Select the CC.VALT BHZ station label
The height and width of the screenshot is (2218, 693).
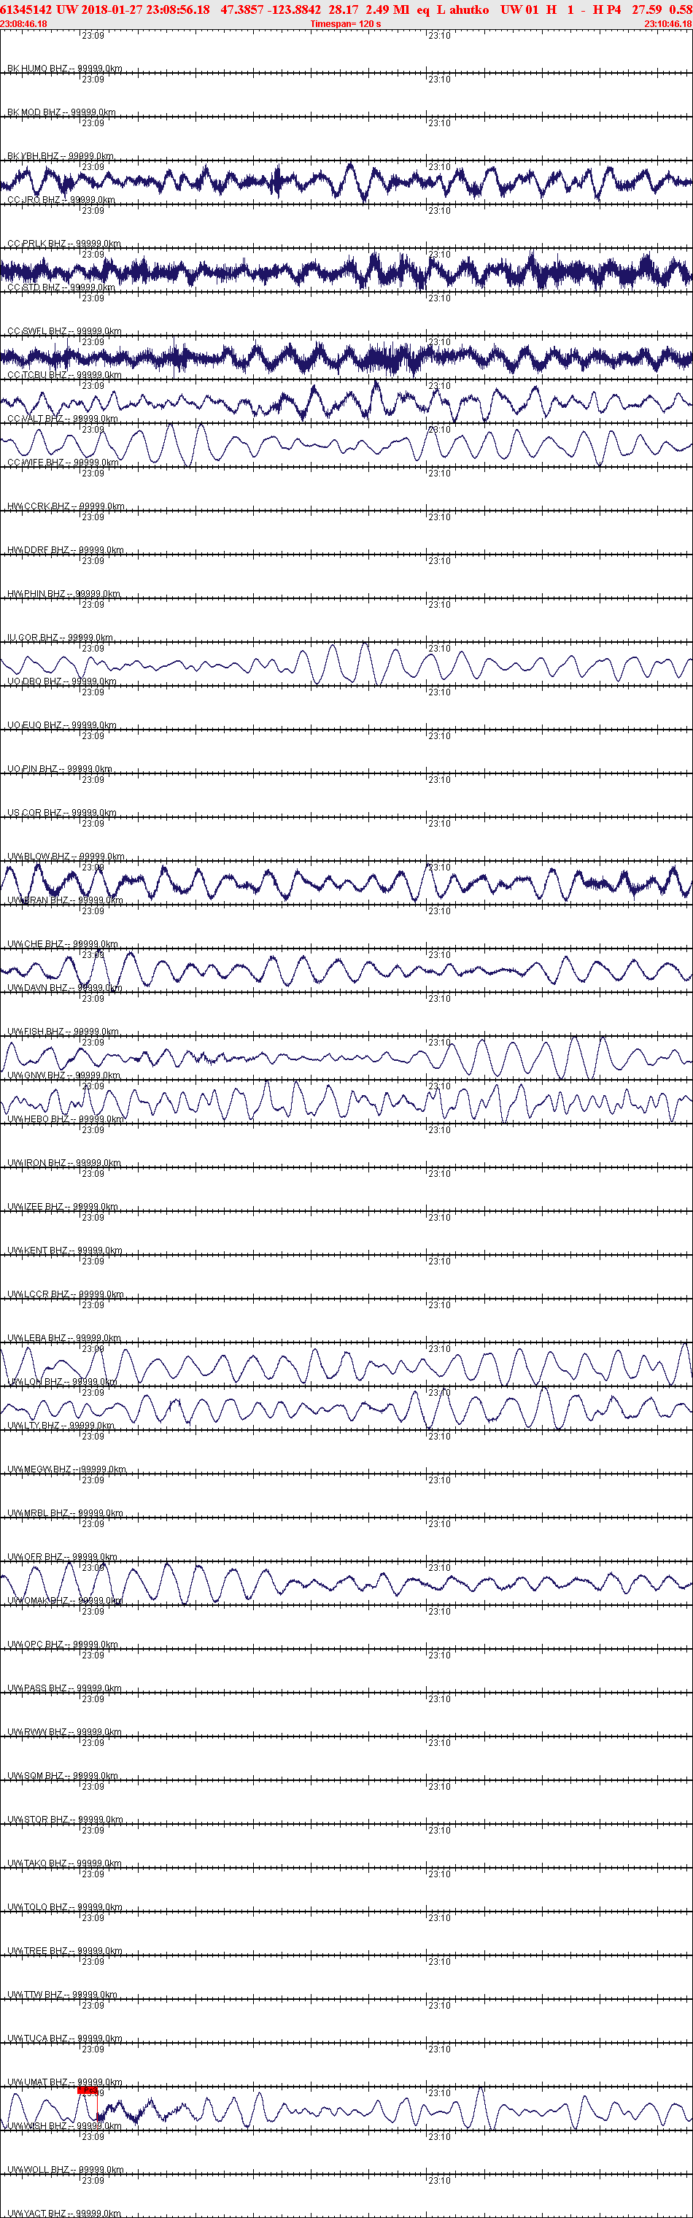63,420
